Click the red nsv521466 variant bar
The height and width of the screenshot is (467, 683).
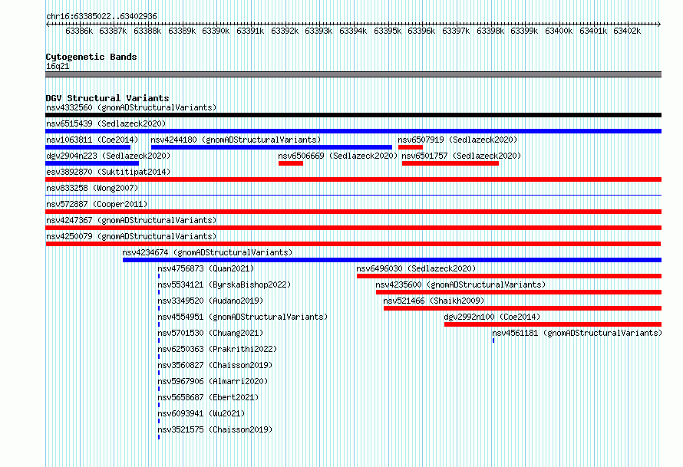click(523, 308)
